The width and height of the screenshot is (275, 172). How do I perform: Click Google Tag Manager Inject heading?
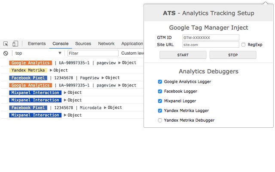tap(208, 28)
